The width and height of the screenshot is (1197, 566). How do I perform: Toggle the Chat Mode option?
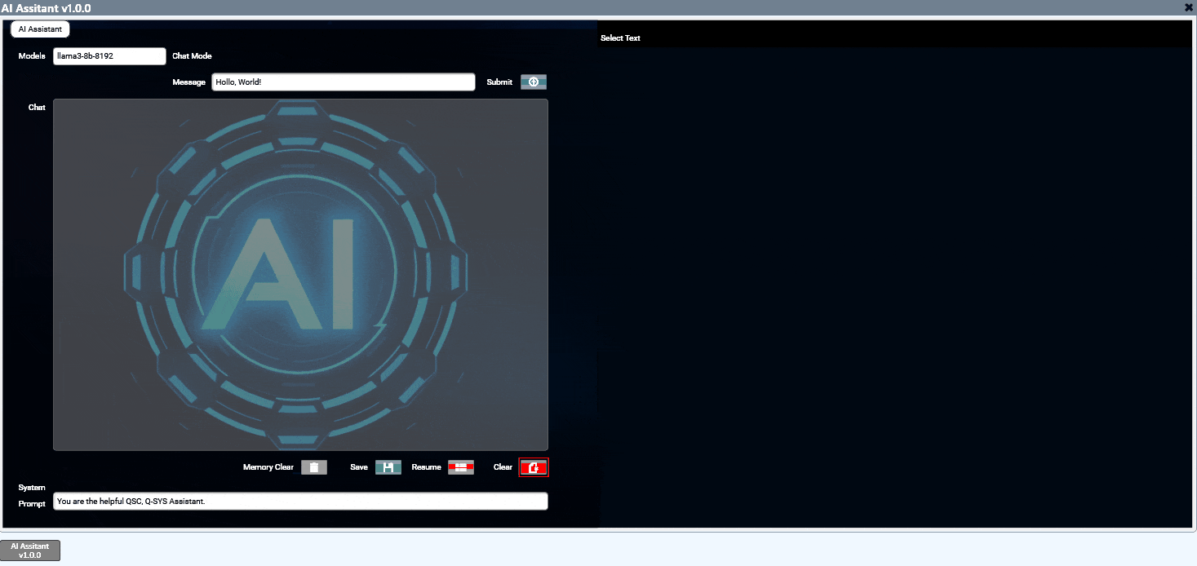point(192,55)
